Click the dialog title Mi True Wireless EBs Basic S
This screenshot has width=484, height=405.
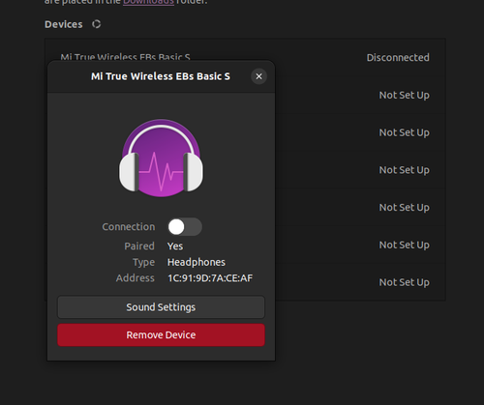pos(161,76)
